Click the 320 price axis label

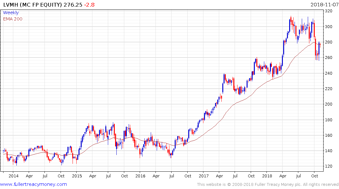[x=329, y=11]
